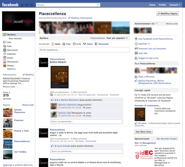Open Eventi section label
Viewport: 185px width, 167px height.
10,58
